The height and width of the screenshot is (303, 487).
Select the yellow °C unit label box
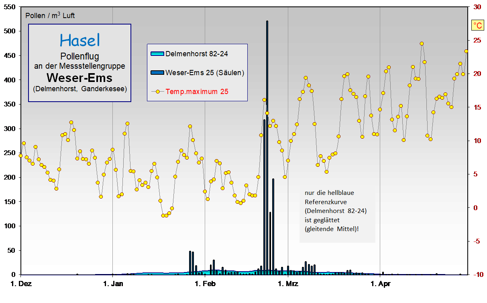478,26
